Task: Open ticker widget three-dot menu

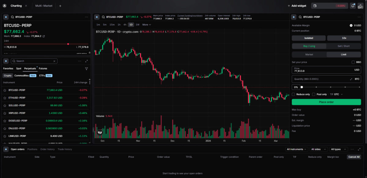Action: [87, 17]
